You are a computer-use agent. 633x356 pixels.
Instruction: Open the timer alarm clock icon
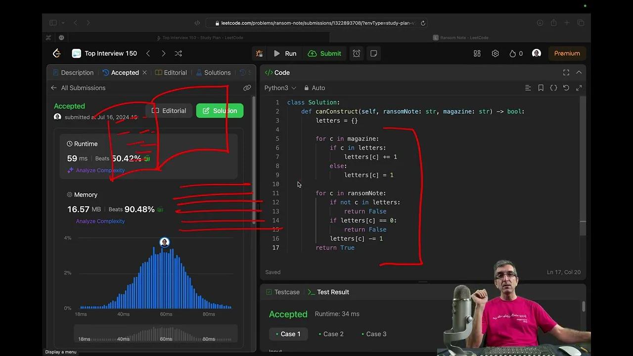coord(357,53)
